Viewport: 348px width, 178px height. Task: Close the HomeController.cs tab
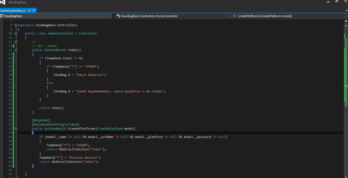click(x=34, y=10)
